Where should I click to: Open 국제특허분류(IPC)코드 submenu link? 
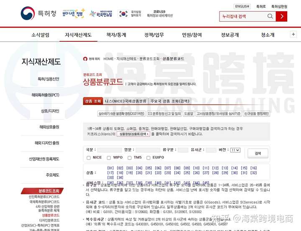pos(45,202)
